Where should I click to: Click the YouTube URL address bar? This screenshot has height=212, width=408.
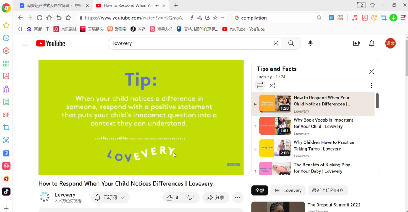(x=135, y=18)
